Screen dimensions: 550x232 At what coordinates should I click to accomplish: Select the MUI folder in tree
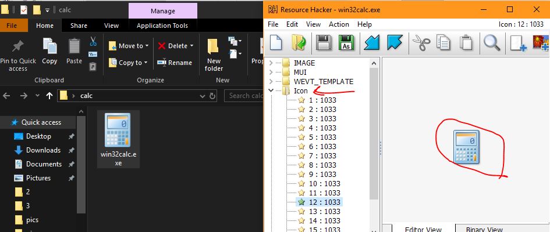point(300,72)
